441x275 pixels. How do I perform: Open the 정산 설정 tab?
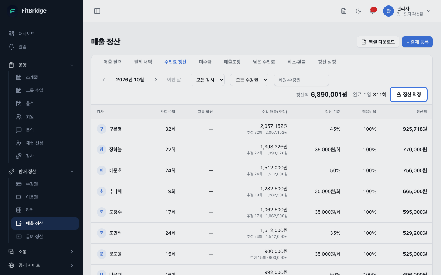(327, 62)
